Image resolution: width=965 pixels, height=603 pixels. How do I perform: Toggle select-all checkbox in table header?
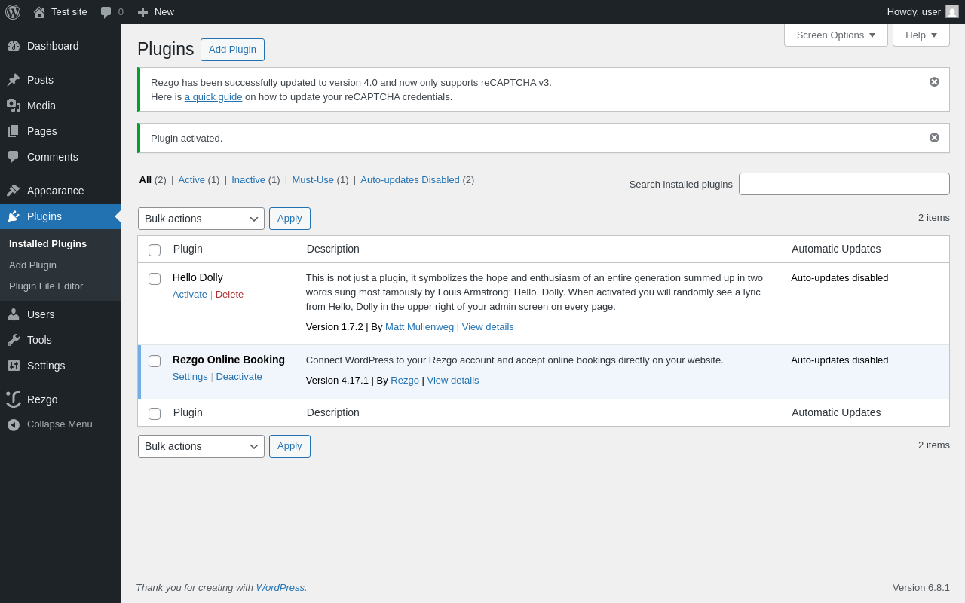coord(155,250)
